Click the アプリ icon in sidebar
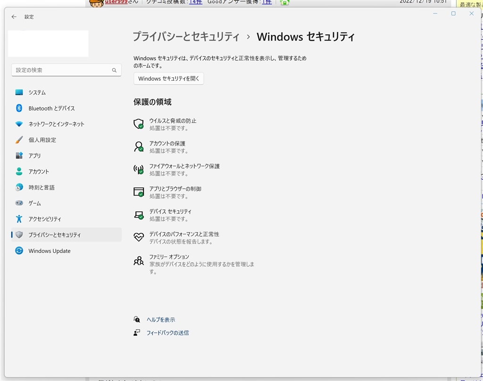483x381 pixels. click(x=19, y=156)
